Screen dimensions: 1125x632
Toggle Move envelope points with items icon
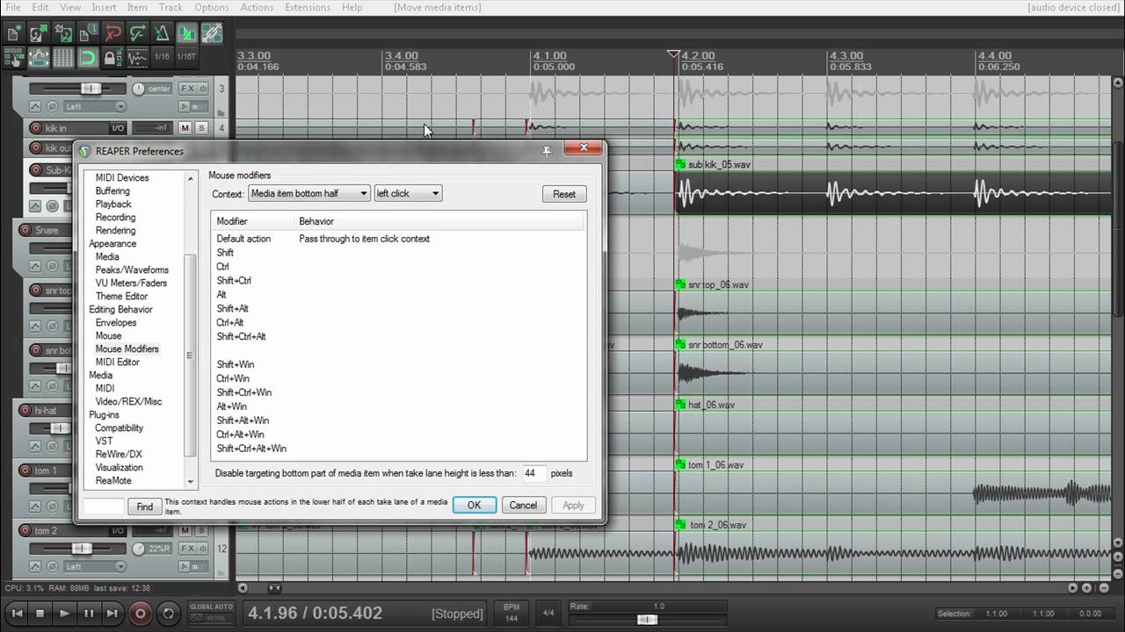[39, 58]
